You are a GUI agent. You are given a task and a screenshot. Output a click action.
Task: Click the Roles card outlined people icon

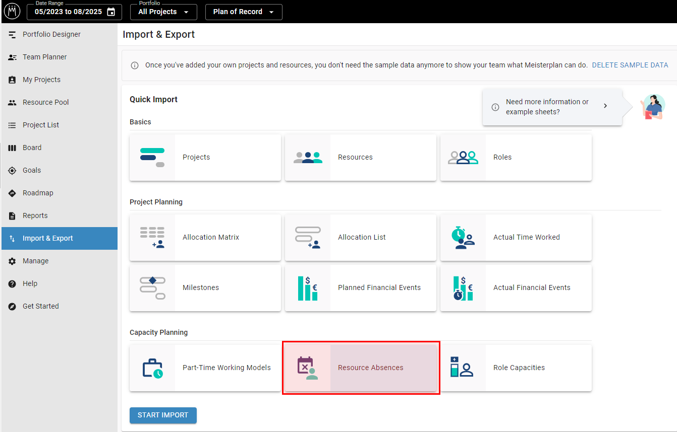click(x=463, y=158)
